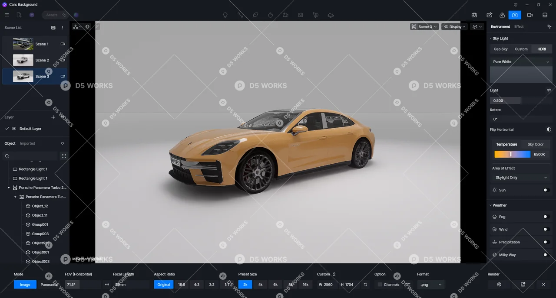Select the scatter brush tool icon
This screenshot has height=298, width=556.
316,15
